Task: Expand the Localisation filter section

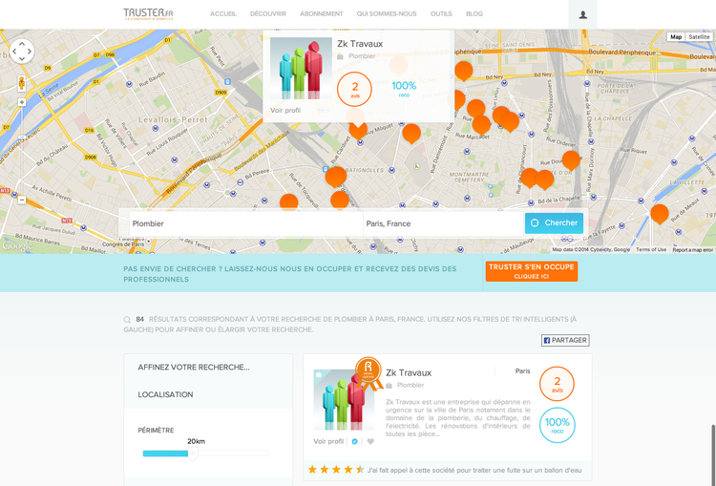Action: tap(165, 394)
